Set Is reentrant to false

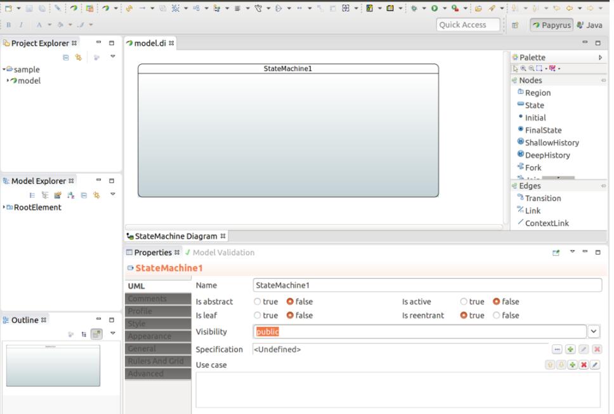point(497,316)
